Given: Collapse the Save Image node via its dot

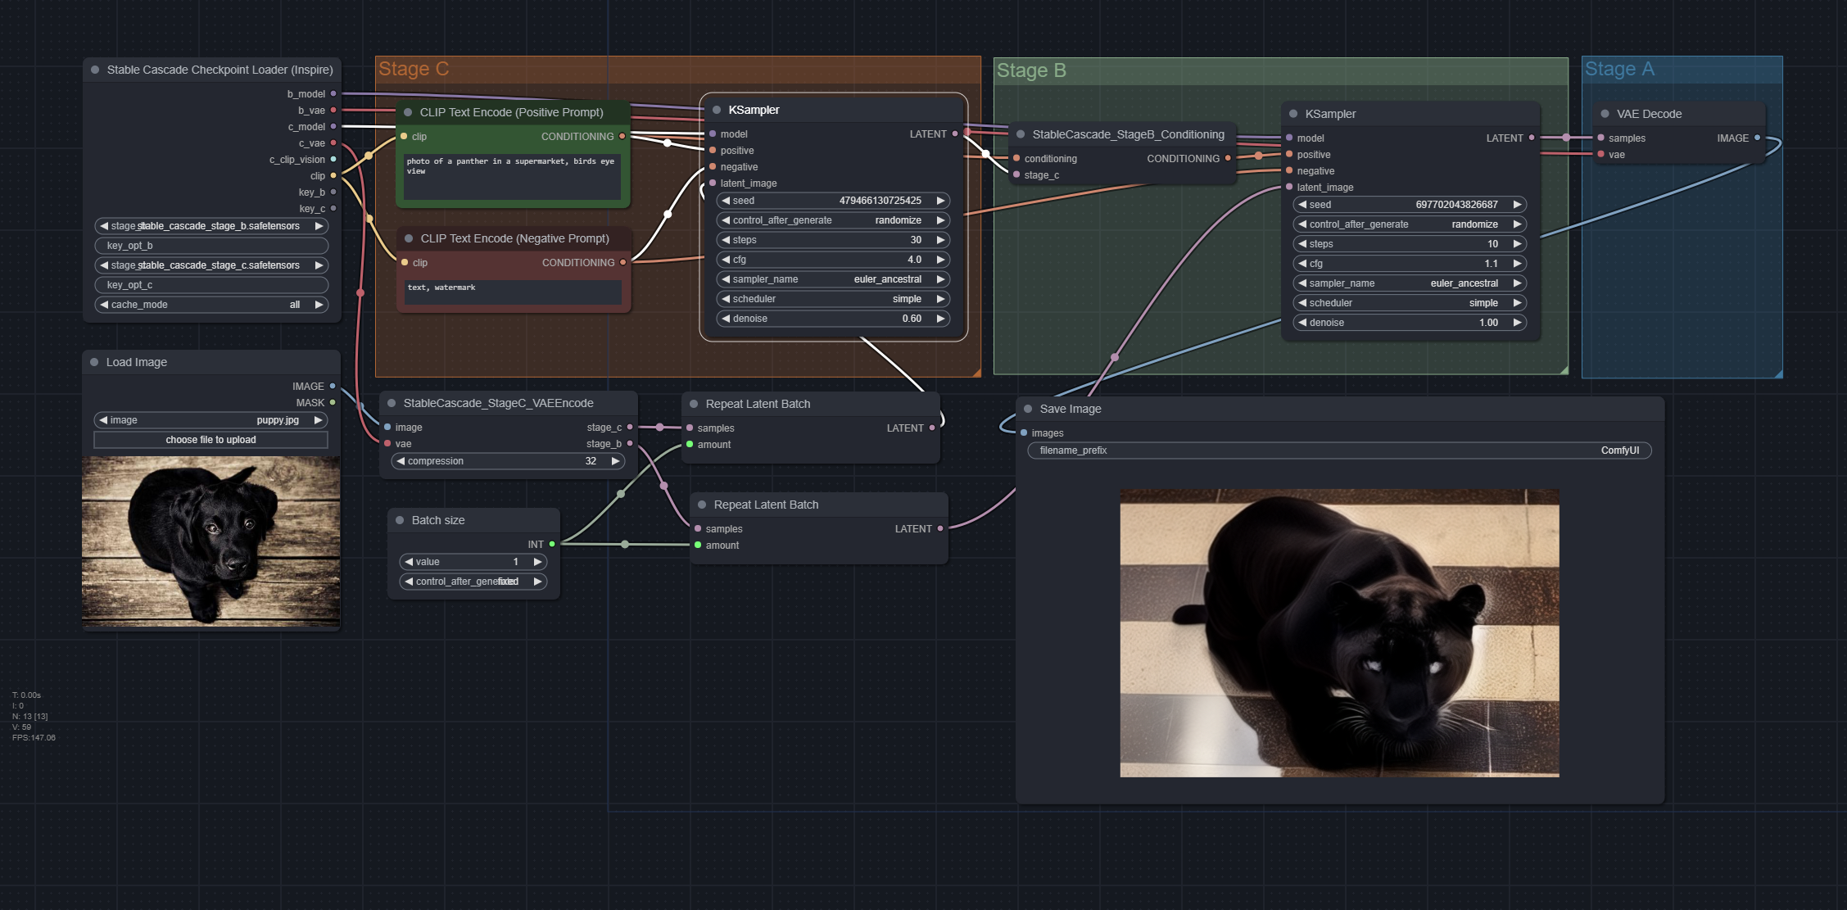Looking at the screenshot, I should [1028, 409].
